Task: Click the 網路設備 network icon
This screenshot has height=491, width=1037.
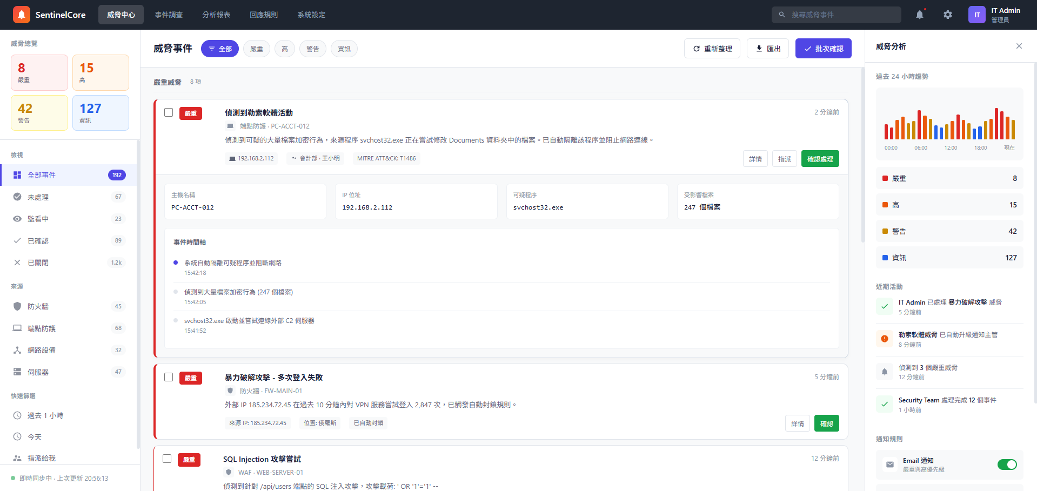Action: click(17, 350)
